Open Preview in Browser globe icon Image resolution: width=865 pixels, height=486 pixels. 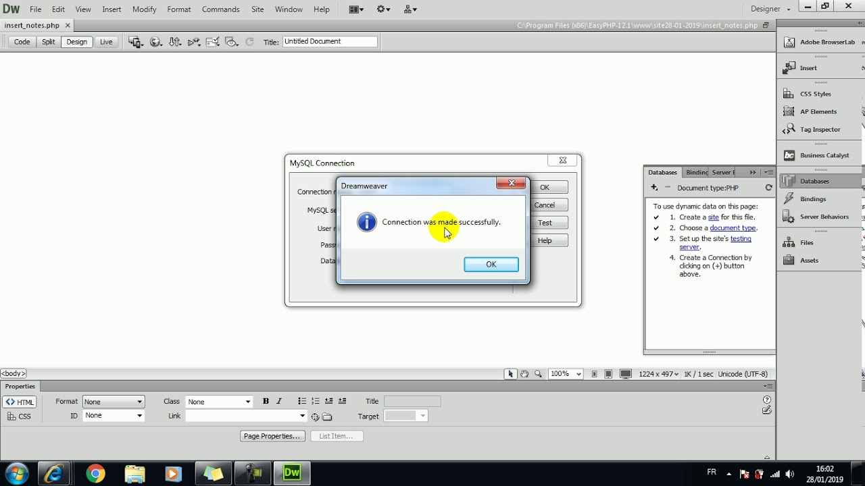155,42
